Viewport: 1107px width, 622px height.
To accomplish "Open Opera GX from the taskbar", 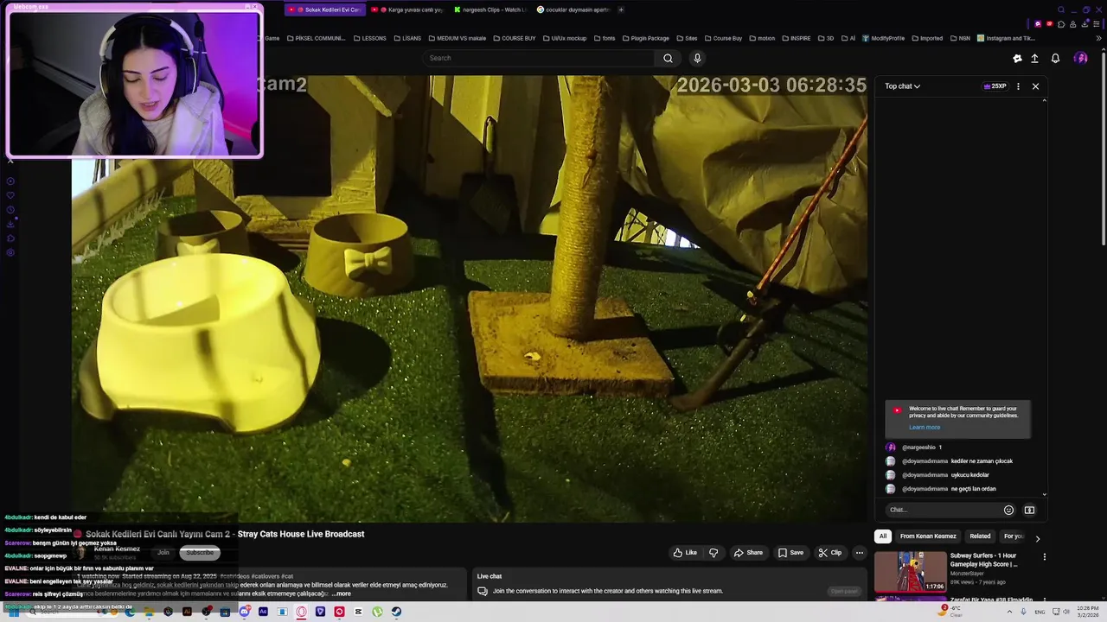I will pyautogui.click(x=301, y=612).
